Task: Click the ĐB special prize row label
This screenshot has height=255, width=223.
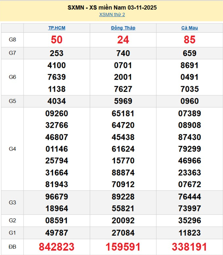Action: 13,247
